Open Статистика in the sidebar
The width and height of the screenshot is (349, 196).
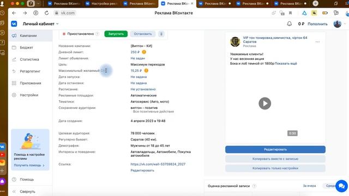pyautogui.click(x=31, y=59)
